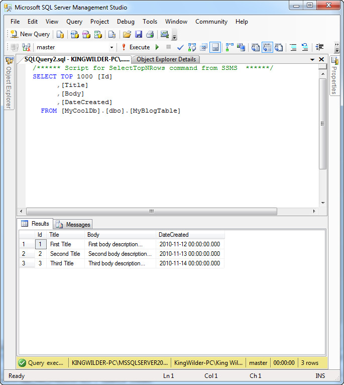Open the Edit menu
The width and height of the screenshot is (344, 385).
coord(33,22)
